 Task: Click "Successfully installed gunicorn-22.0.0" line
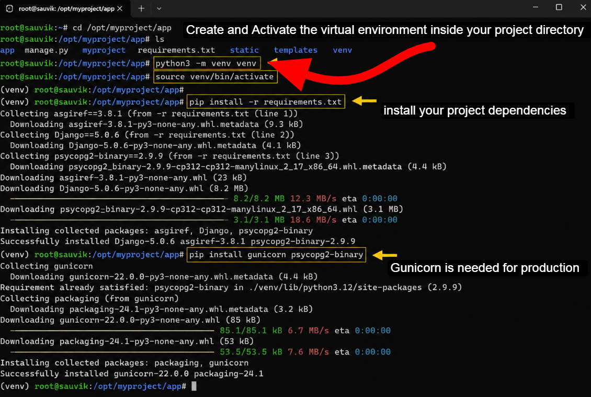[132, 373]
